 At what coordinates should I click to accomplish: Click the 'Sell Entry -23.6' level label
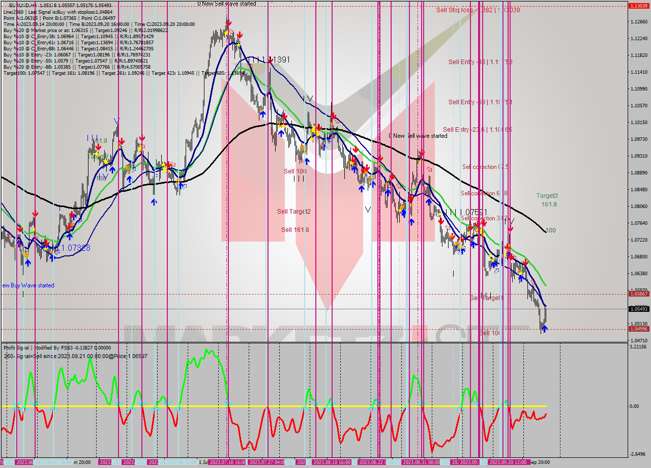(477, 130)
